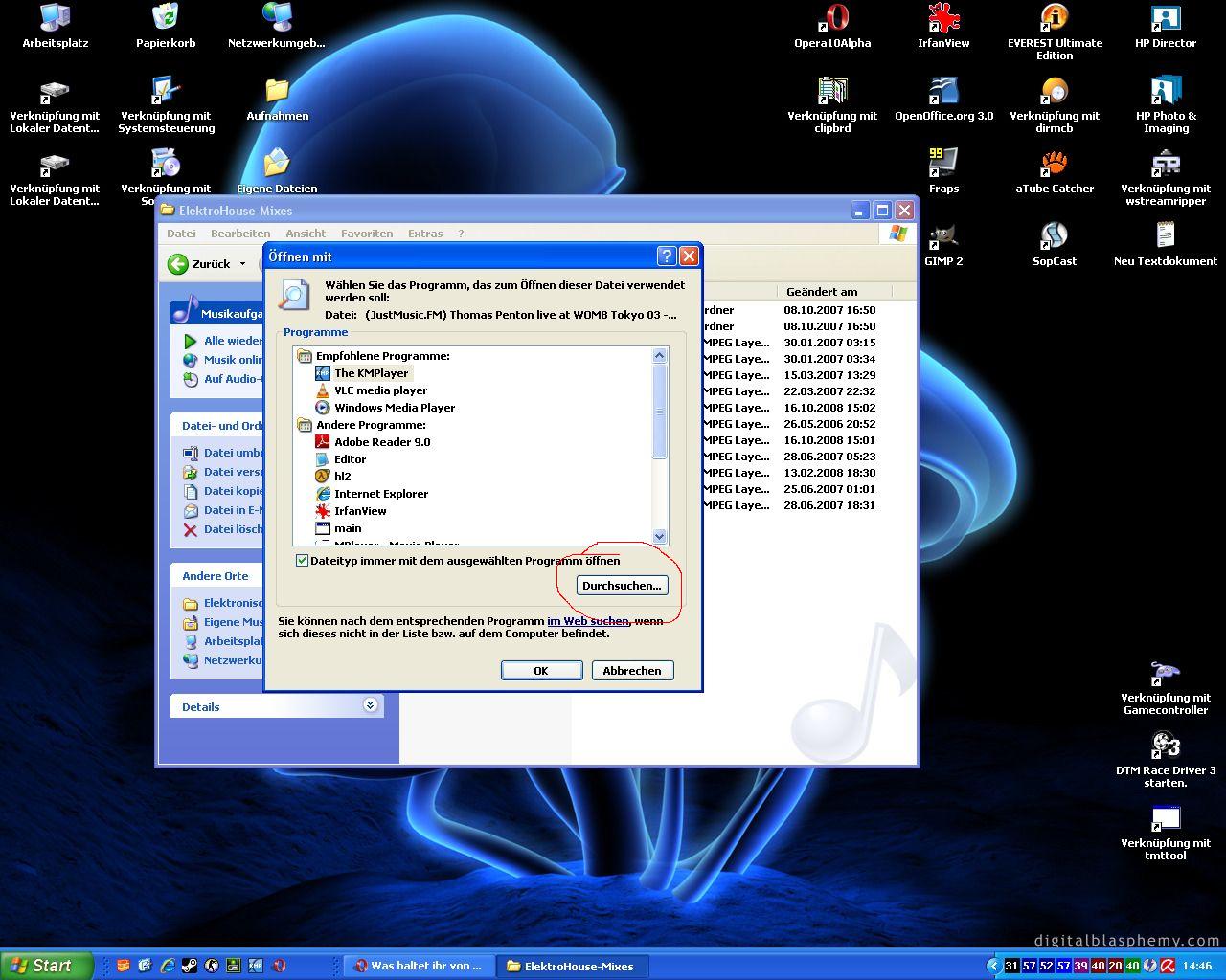Click the Fraps desktop icon

click(x=943, y=171)
